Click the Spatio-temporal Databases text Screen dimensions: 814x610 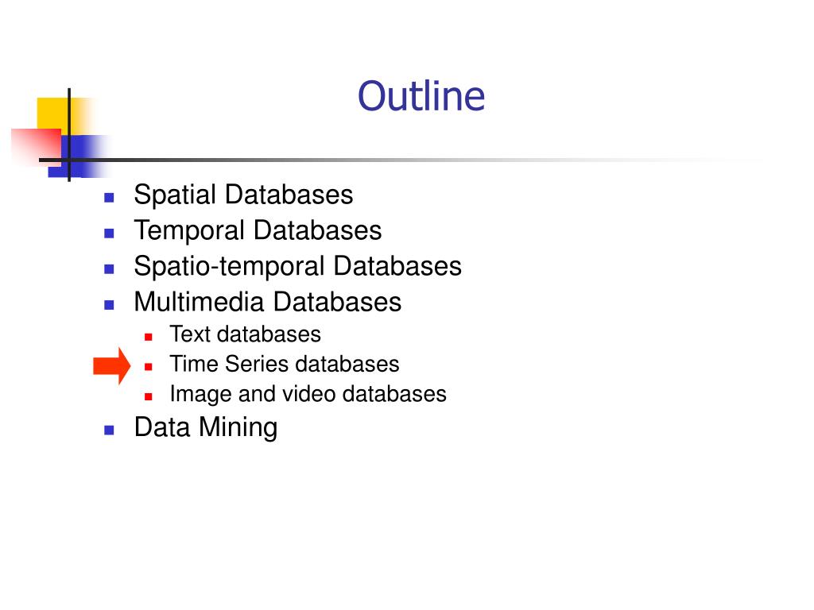[297, 267]
